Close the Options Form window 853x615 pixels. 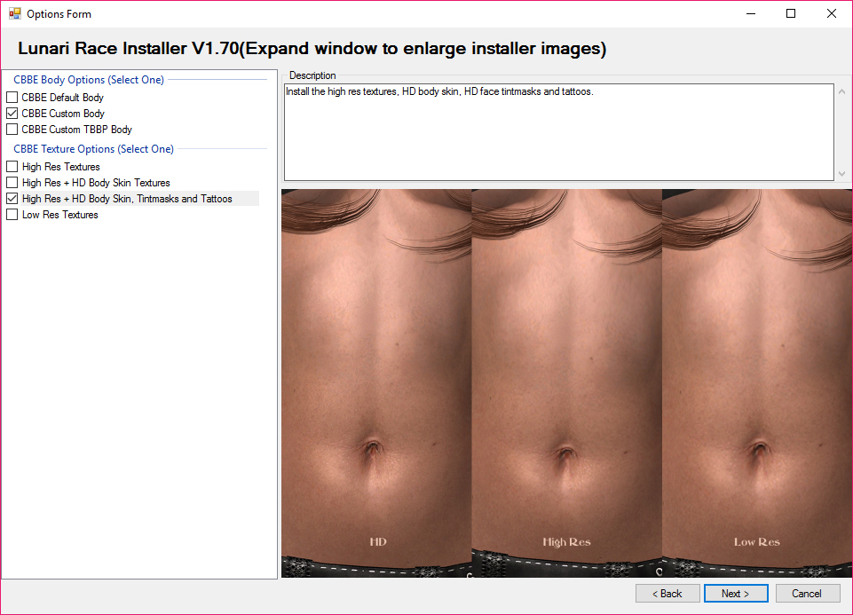[x=831, y=13]
